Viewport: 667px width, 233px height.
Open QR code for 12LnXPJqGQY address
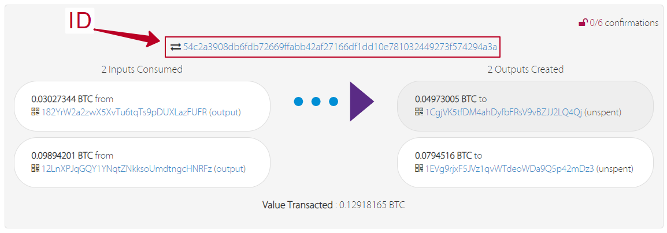click(35, 168)
